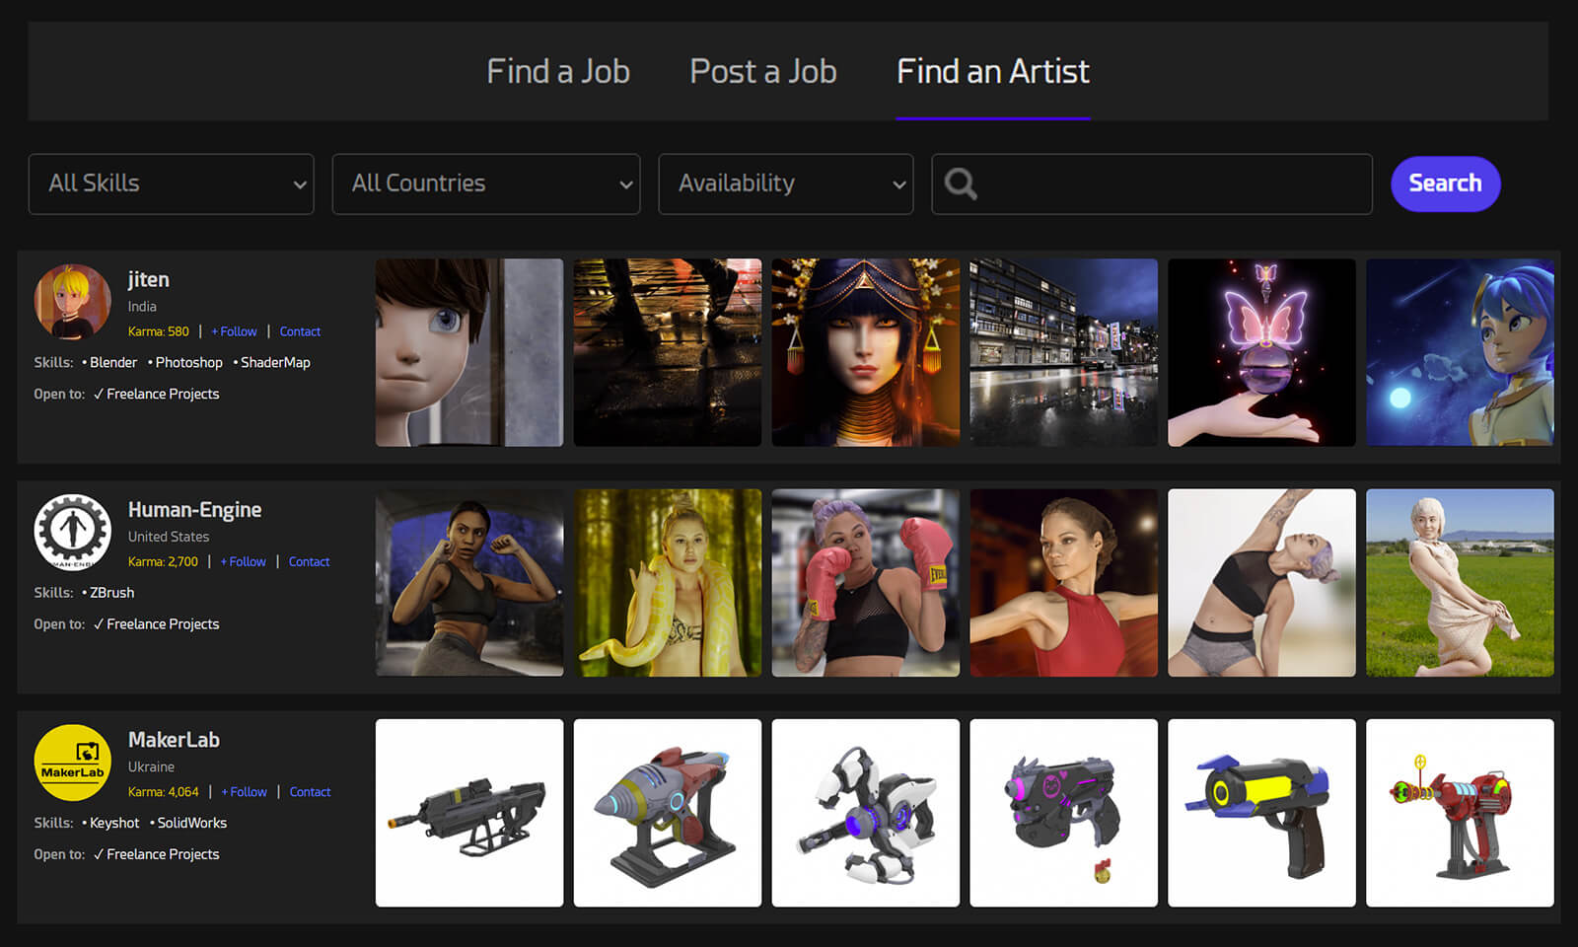
Task: Focus the artist search text field
Action: 1152,183
